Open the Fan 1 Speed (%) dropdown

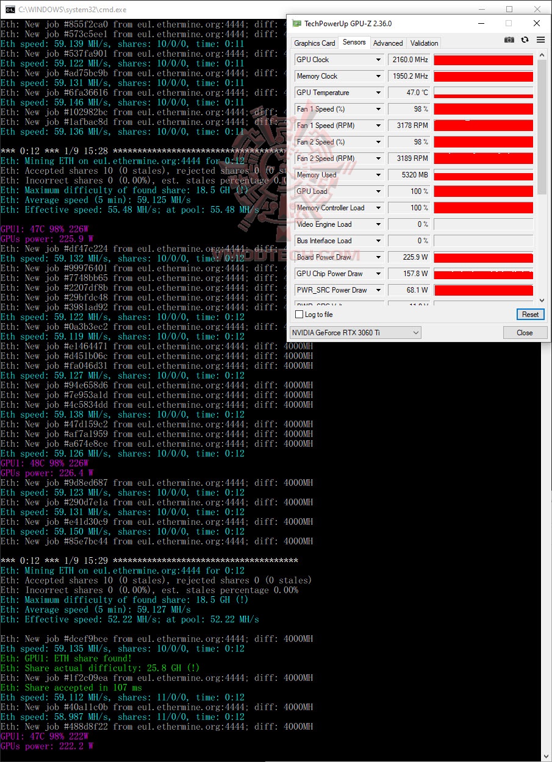(x=378, y=109)
